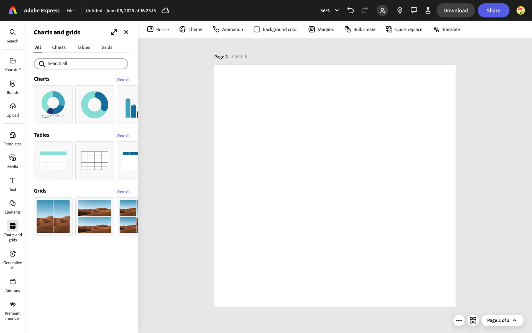The image size is (532, 333).
Task: Click the undo arrow icon
Action: point(351,11)
